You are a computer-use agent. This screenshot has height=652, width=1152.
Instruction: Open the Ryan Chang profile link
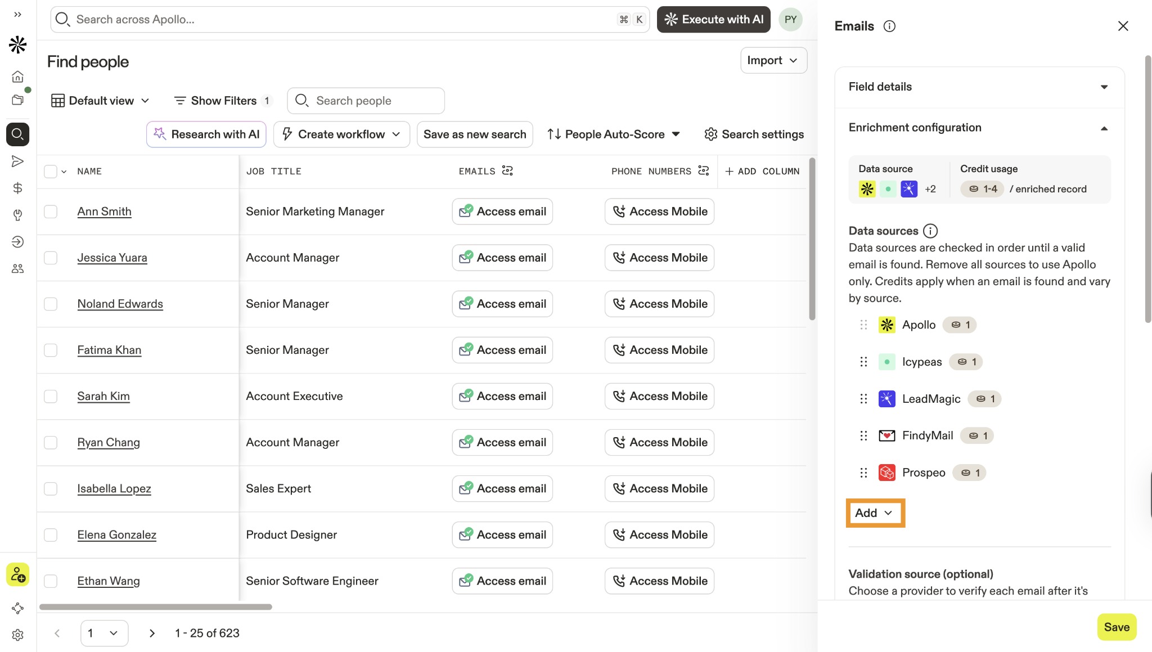[x=109, y=442]
